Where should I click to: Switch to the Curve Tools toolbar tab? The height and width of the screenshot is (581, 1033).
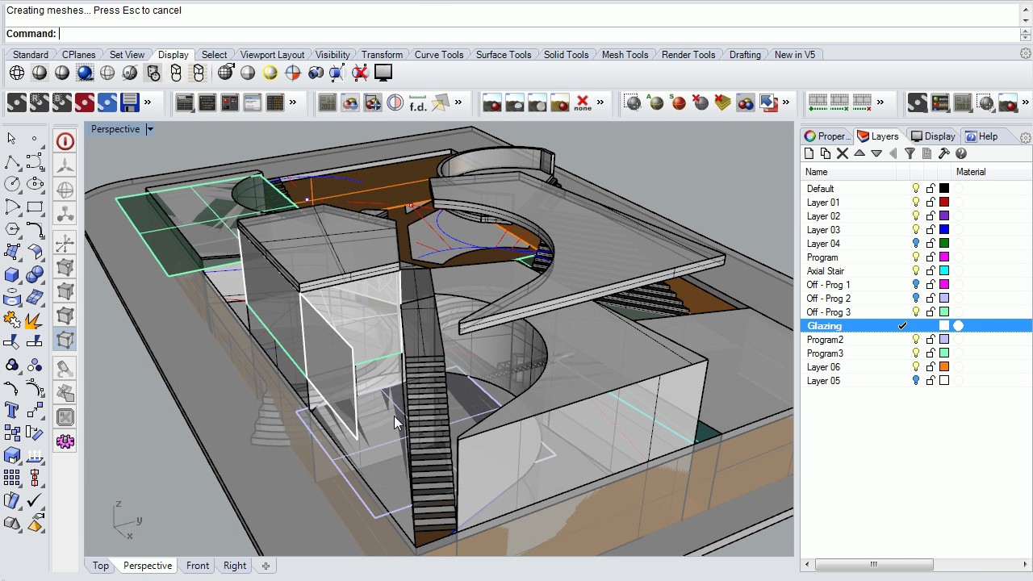438,55
